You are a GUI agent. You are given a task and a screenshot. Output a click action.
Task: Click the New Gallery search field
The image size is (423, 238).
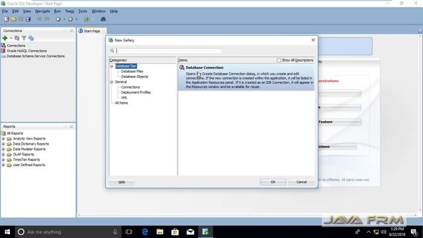tap(169, 51)
